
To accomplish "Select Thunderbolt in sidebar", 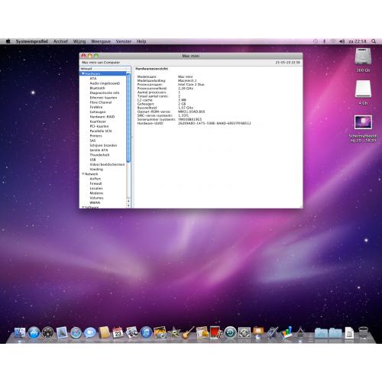I will coord(99,155).
